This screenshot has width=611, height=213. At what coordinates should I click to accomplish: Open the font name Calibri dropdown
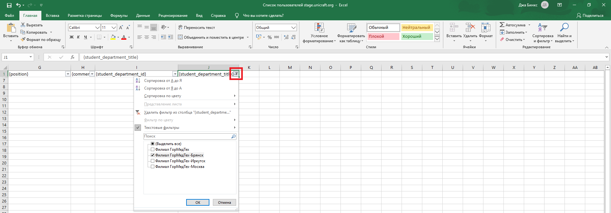[98, 28]
